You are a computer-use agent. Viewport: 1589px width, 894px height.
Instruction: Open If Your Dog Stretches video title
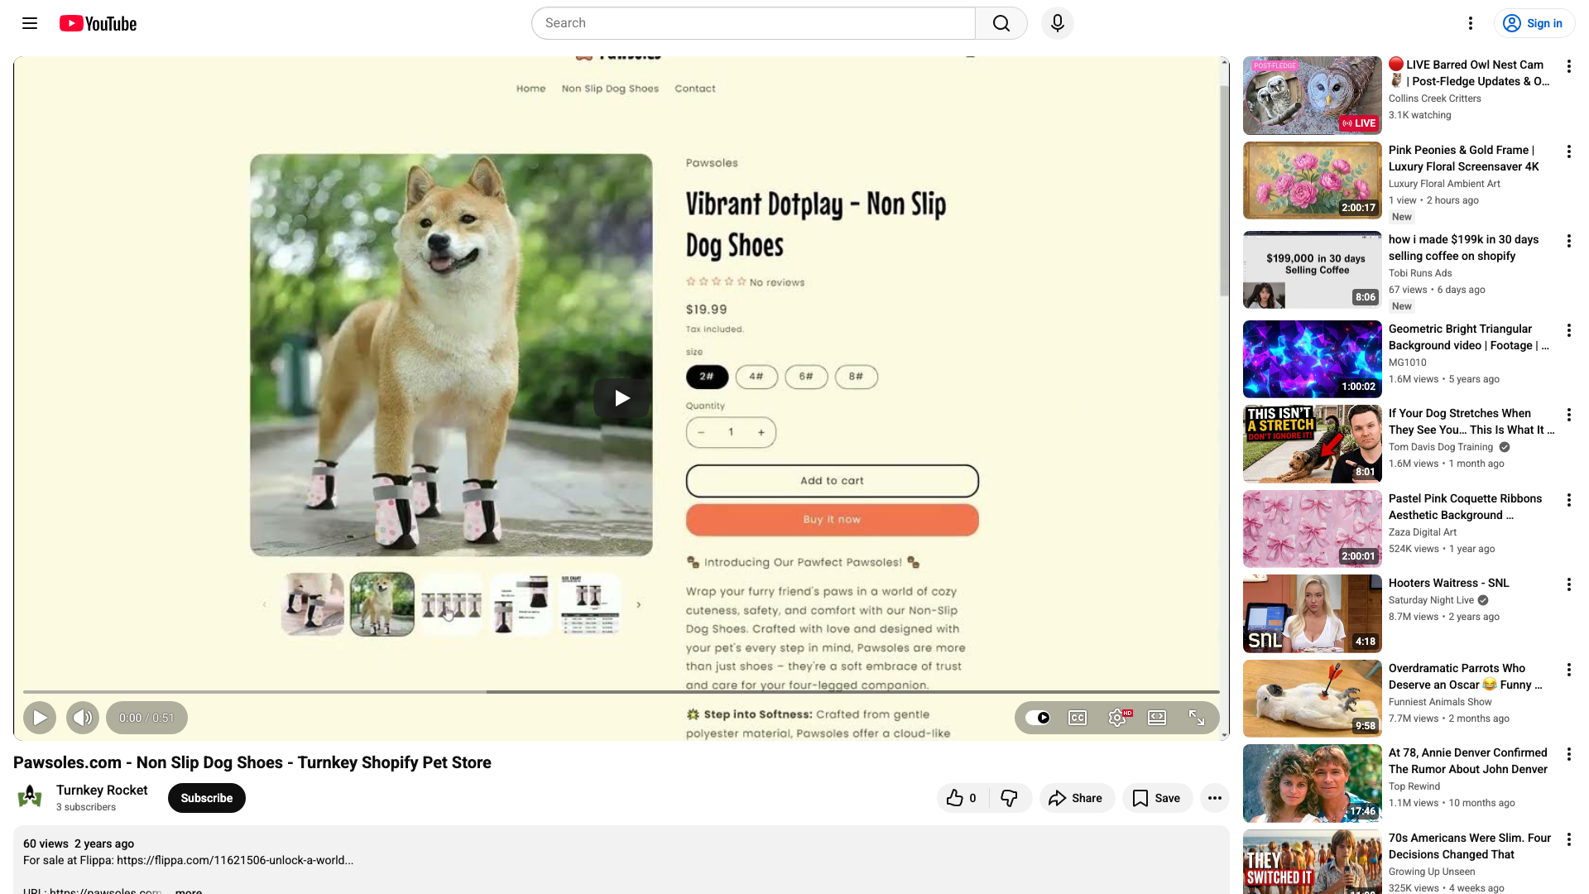[x=1471, y=421]
